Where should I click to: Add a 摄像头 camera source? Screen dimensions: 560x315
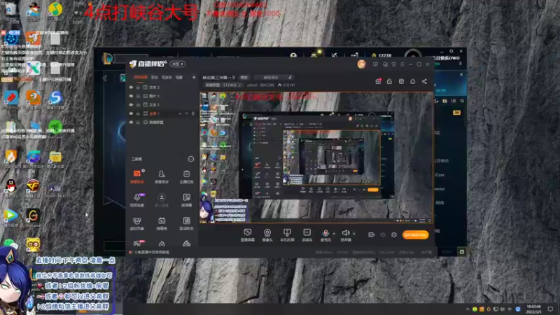(x=267, y=235)
